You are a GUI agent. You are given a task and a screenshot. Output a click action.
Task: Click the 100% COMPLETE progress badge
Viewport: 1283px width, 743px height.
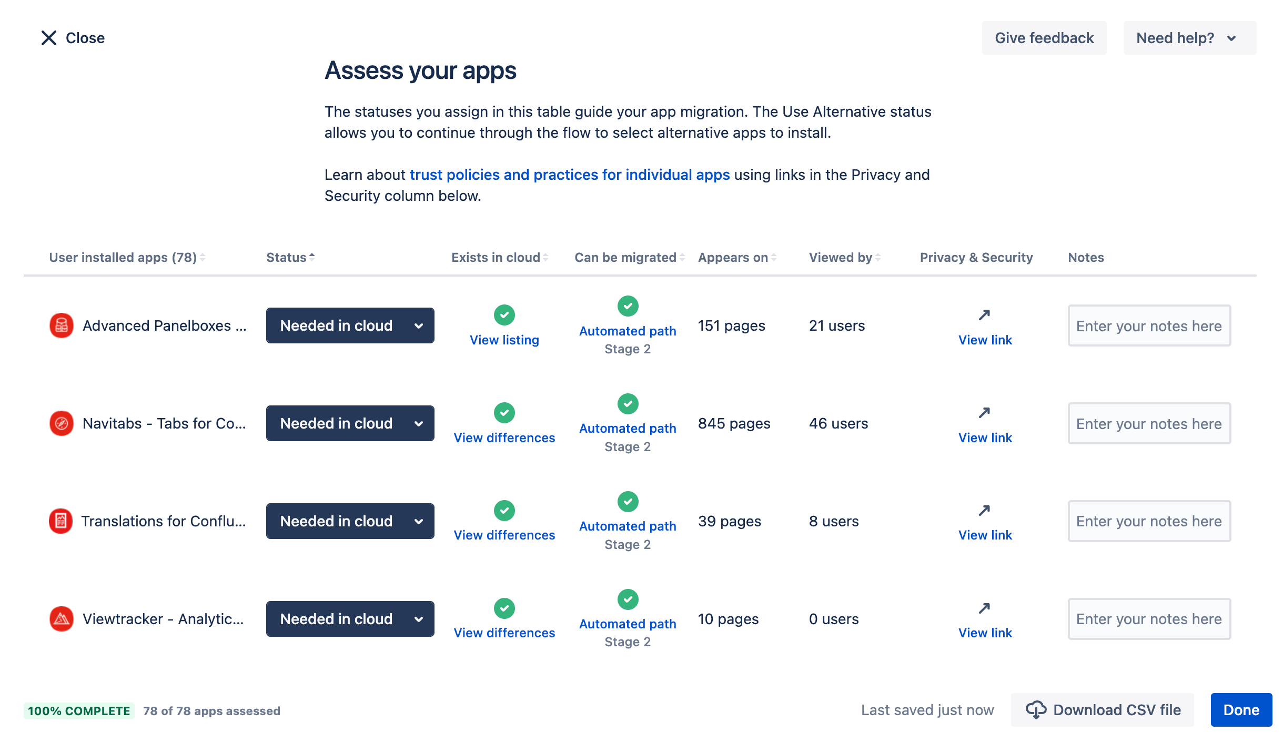[79, 711]
